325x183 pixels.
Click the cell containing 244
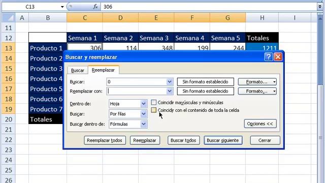pos(227,47)
